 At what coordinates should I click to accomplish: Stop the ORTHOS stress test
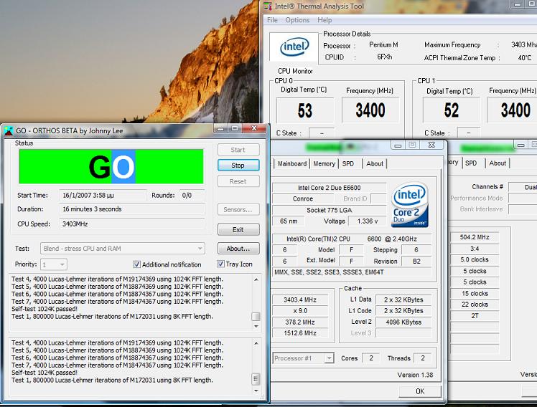coord(238,166)
